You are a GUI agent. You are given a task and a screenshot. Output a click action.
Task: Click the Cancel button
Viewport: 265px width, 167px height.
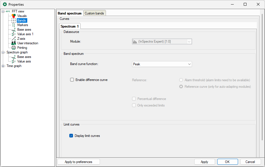point(250,162)
